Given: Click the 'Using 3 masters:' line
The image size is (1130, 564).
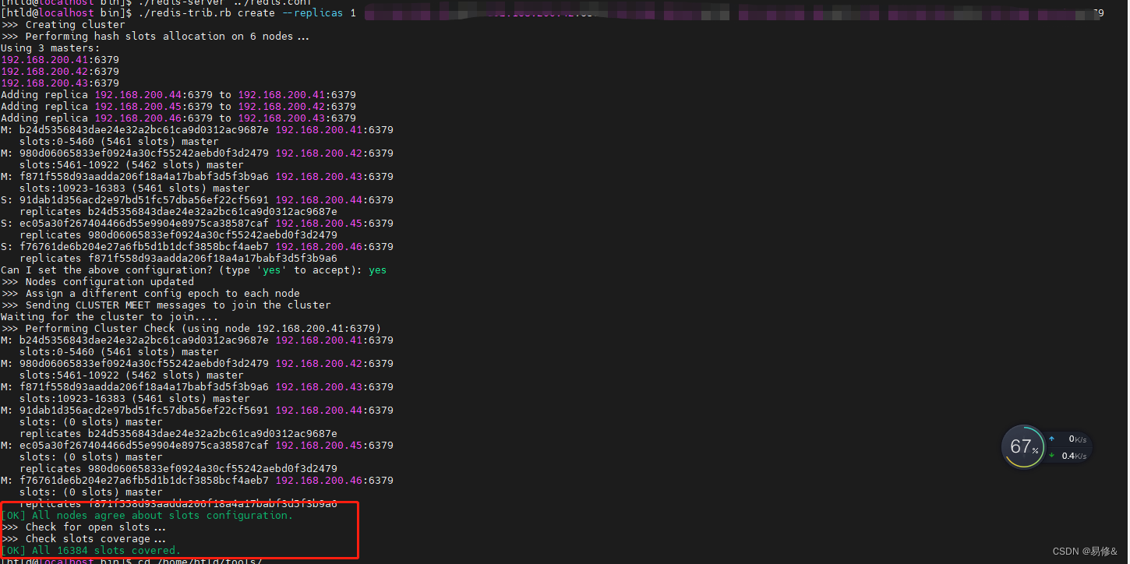Looking at the screenshot, I should pos(51,48).
